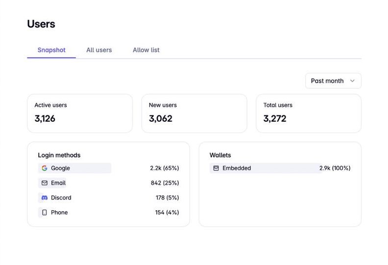Open the Past month dropdown
The width and height of the screenshot is (388, 265).
tap(333, 81)
